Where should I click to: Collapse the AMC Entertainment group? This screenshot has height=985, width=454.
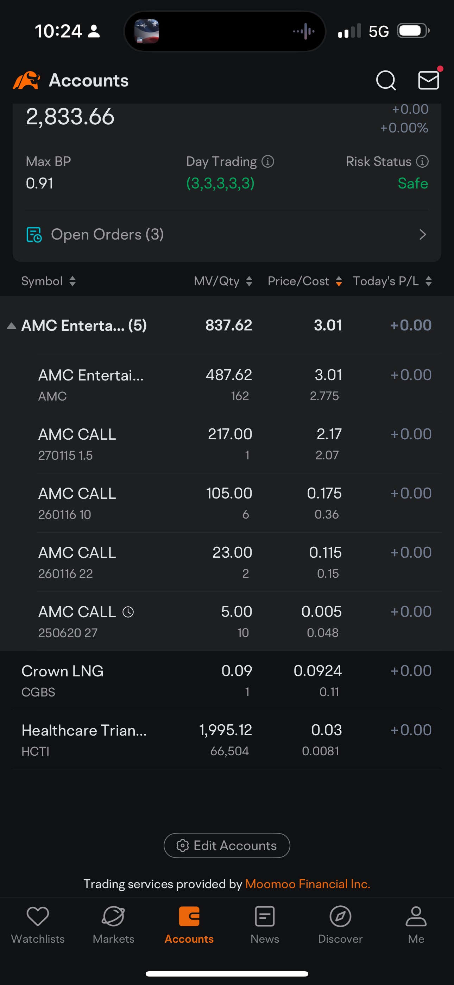(12, 326)
